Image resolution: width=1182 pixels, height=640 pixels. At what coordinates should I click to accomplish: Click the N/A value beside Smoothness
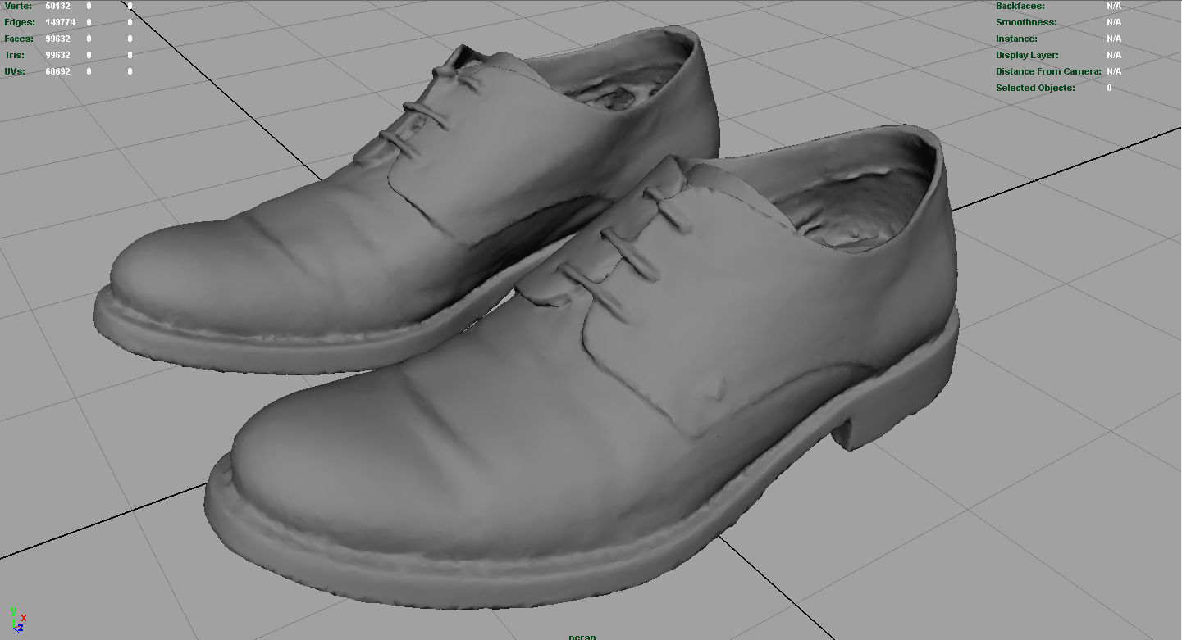point(1114,22)
